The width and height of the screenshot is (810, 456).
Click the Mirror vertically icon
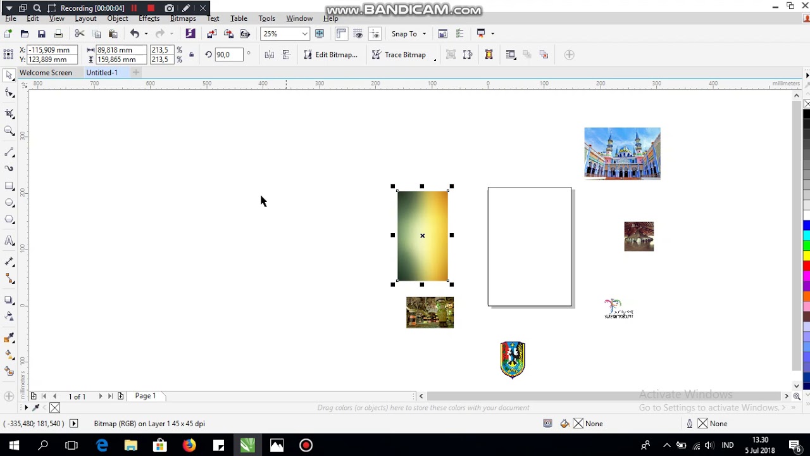[286, 54]
